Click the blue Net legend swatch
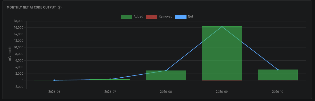This screenshot has width=315, height=101. click(181, 17)
